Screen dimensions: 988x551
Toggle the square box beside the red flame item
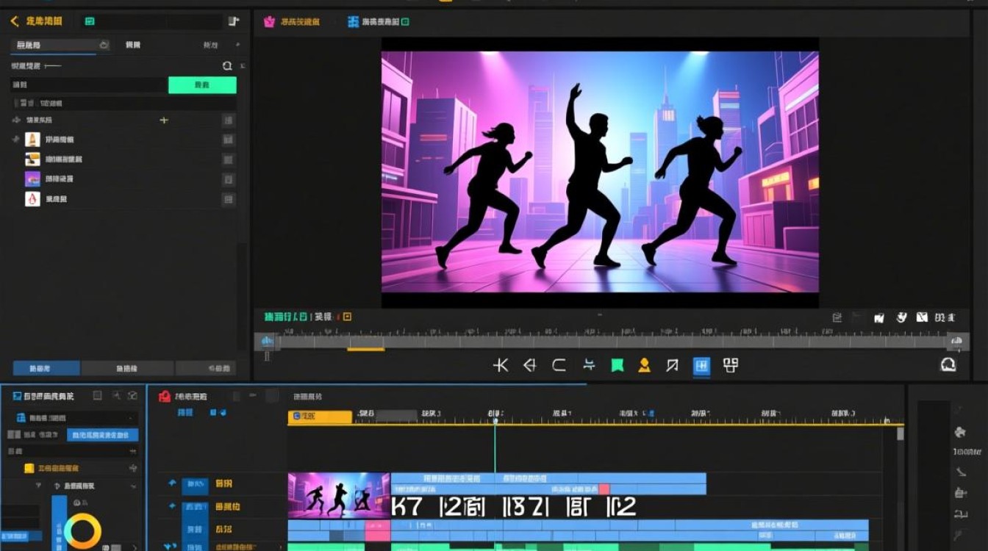pyautogui.click(x=229, y=199)
